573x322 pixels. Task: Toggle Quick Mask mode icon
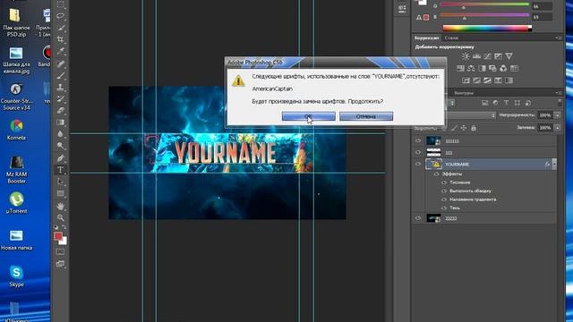pos(61,251)
